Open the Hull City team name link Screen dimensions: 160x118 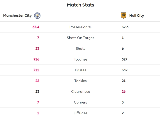137,15
